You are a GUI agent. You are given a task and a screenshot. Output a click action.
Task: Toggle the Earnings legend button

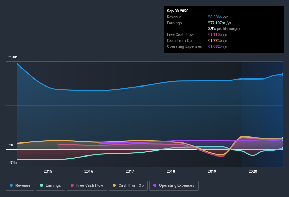click(50, 186)
